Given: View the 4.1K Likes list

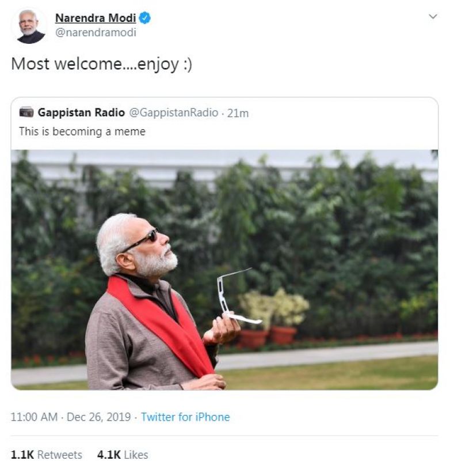Looking at the screenshot, I should (123, 455).
